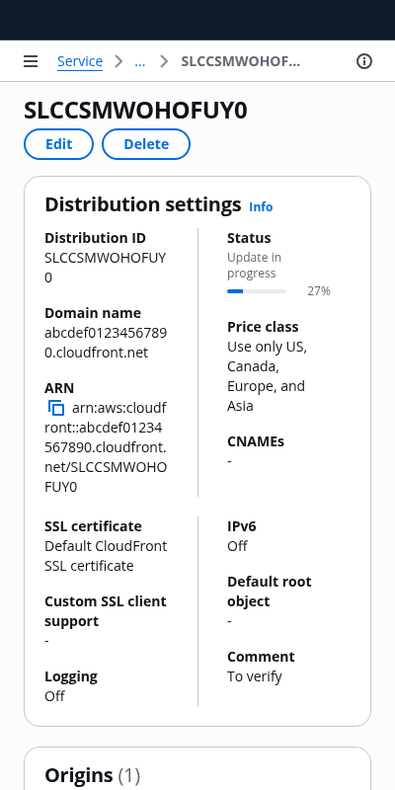Viewport: 395px width, 790px height.
Task: Click the 'Update in progress' status text
Action: point(255,265)
